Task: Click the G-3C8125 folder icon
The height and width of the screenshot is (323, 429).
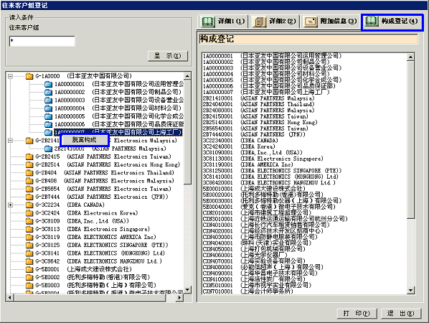Action: 29,245
